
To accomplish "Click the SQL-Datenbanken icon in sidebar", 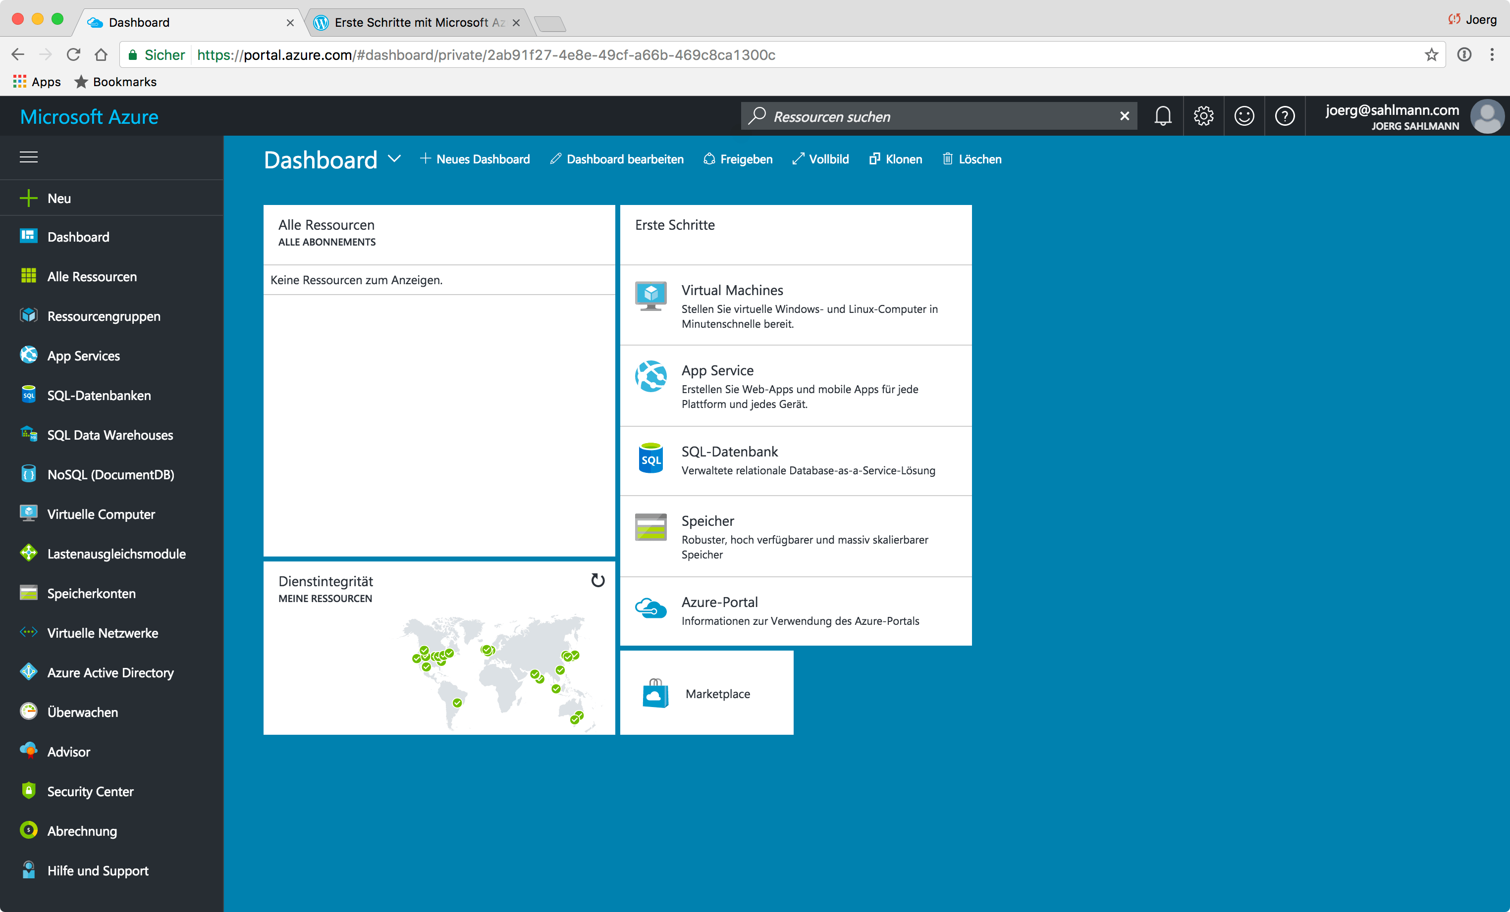I will pyautogui.click(x=28, y=395).
